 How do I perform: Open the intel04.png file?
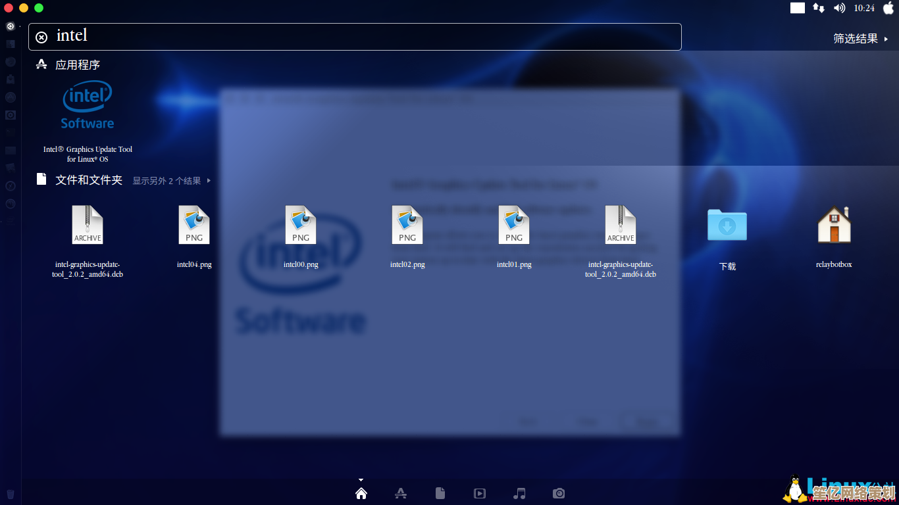click(194, 237)
